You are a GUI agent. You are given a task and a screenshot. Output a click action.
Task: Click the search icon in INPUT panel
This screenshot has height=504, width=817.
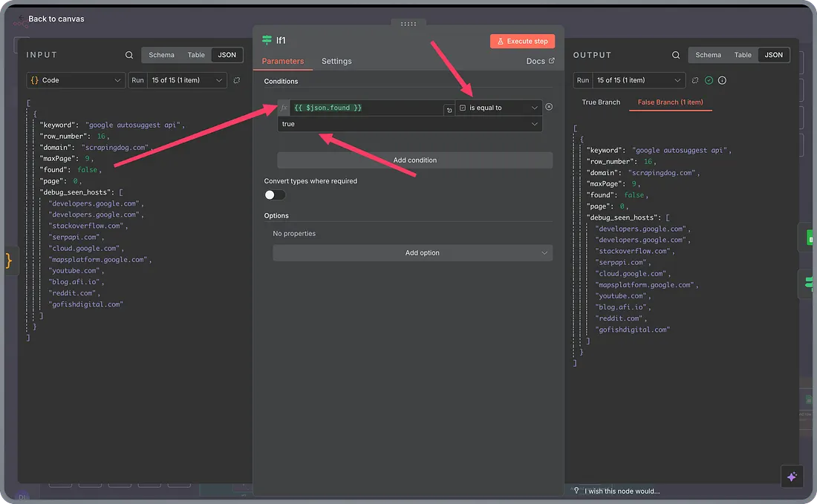[129, 55]
